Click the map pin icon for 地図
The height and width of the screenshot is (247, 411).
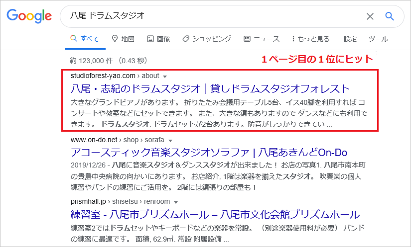pyautogui.click(x=115, y=39)
